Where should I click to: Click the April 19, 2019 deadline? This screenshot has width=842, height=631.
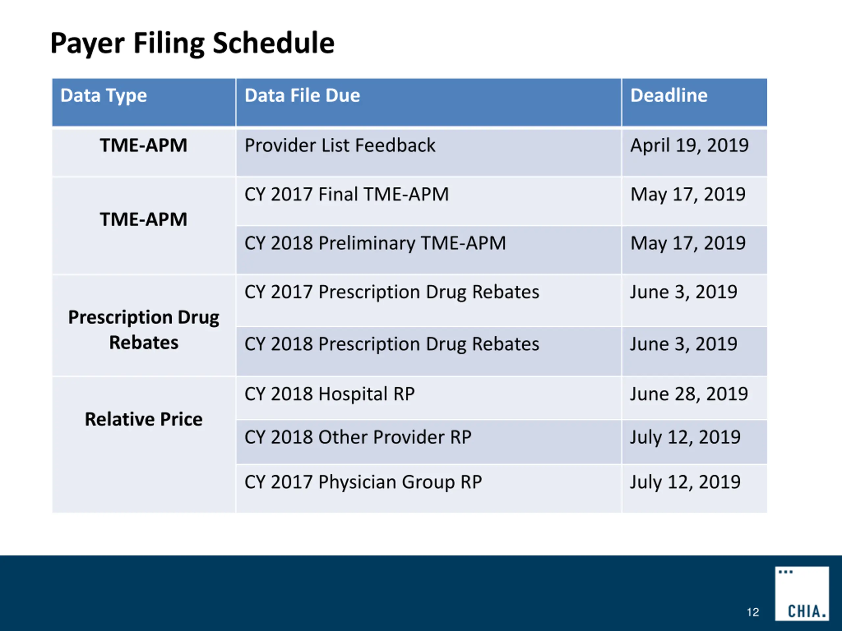(689, 146)
